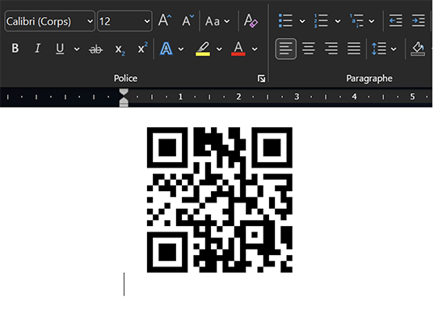Clear all formatting with the eraser A icon
This screenshot has width=434, height=311.
pos(251,21)
